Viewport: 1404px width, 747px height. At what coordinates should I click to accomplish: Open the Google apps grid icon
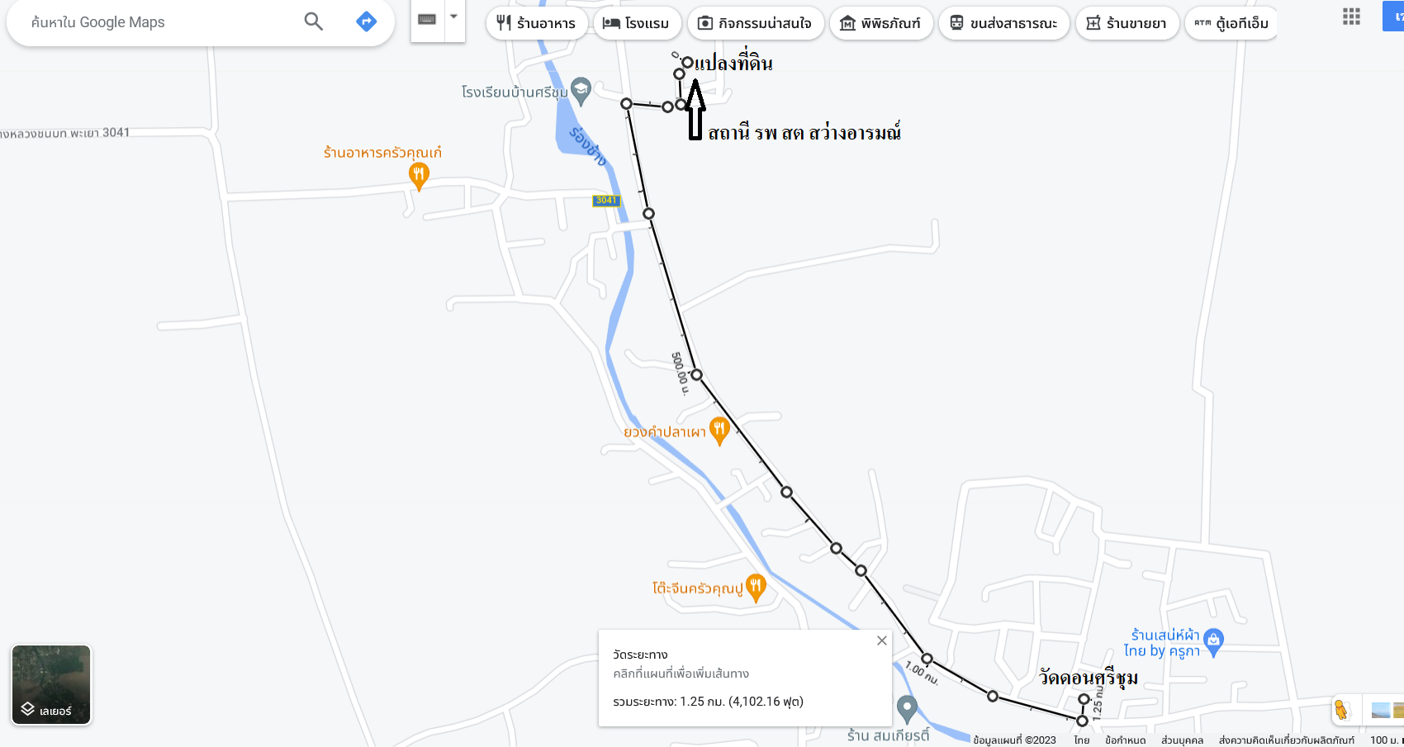[1351, 17]
